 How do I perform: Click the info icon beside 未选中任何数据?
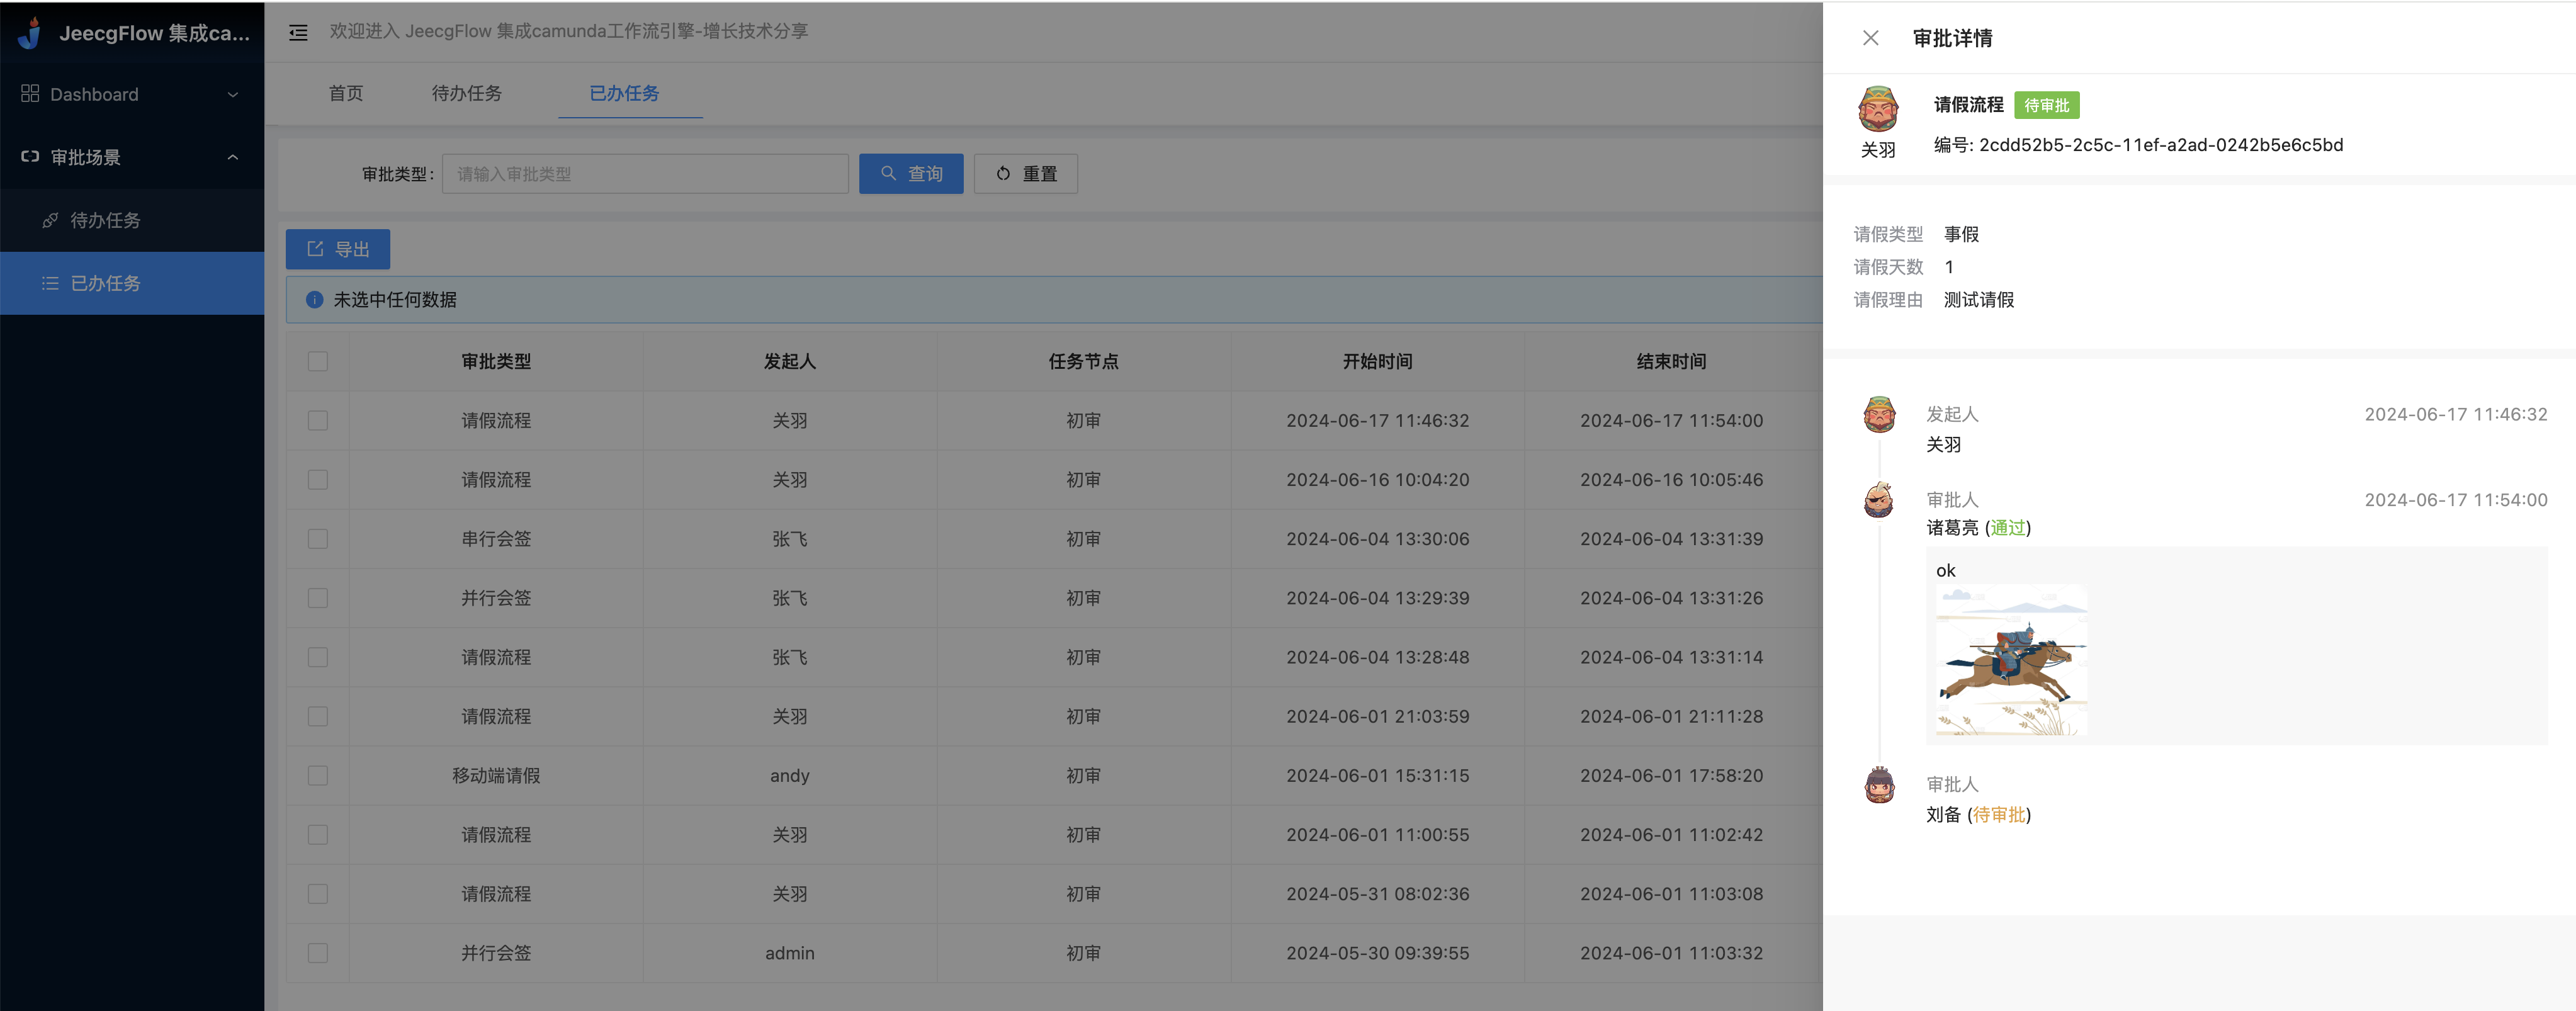click(x=314, y=300)
